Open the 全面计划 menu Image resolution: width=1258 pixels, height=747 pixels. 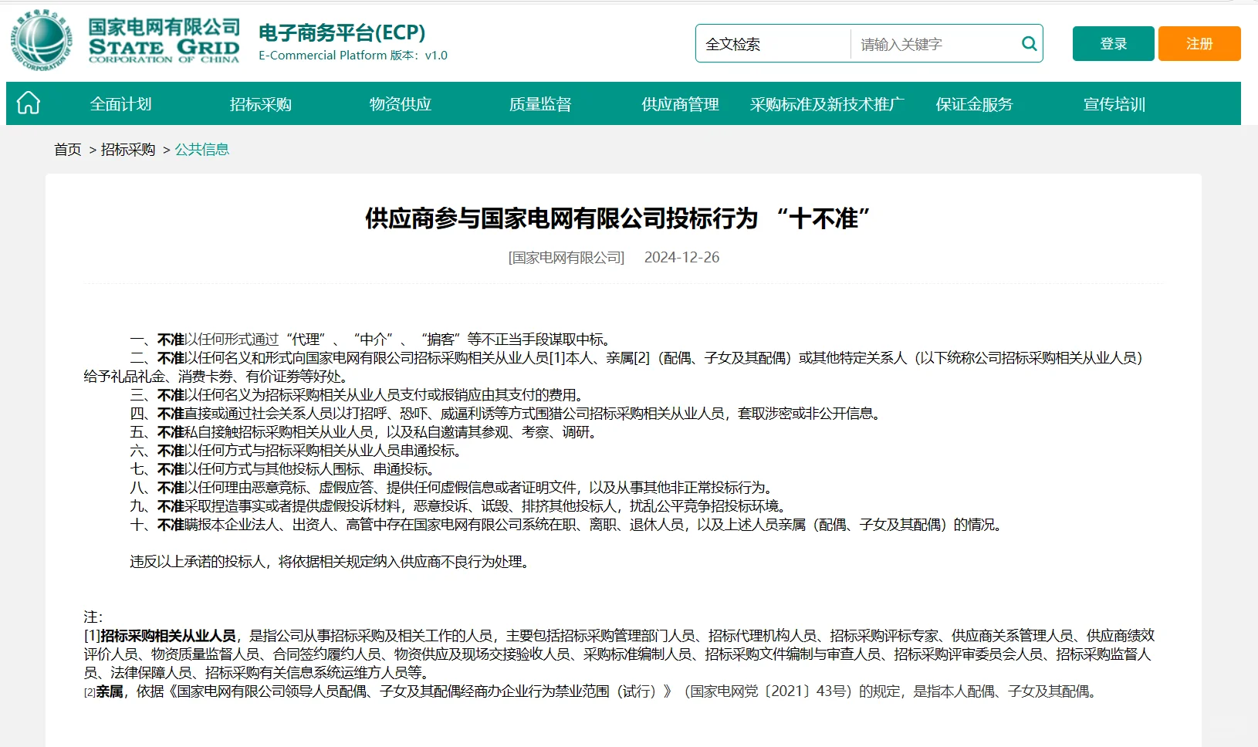pos(123,103)
